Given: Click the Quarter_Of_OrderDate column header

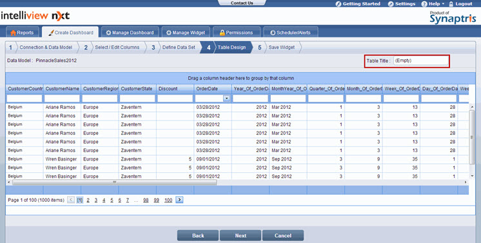Looking at the screenshot, I should click(326, 89).
